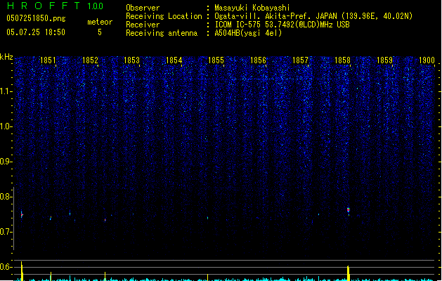Click the Receiver ICOM IC-575 text
This screenshot has height=281, width=442.
point(282,25)
